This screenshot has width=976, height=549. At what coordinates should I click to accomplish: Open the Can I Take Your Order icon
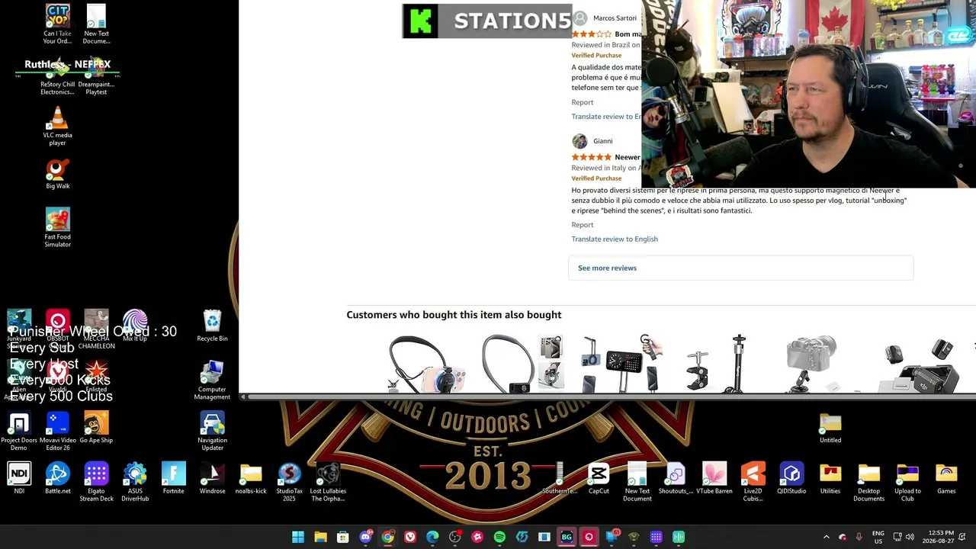tap(57, 24)
